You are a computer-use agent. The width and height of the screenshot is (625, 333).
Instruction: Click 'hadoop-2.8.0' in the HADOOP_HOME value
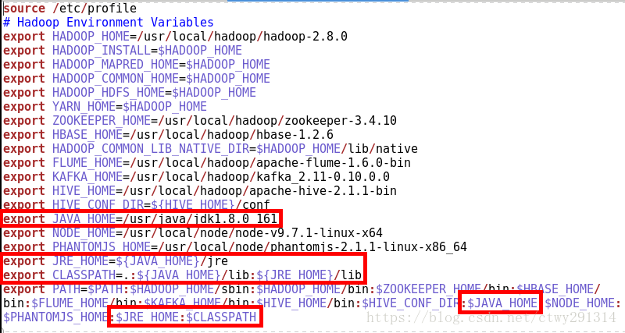coord(305,36)
